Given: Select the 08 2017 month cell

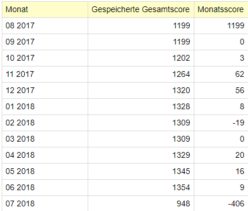Looking at the screenshot, I should (45, 25).
